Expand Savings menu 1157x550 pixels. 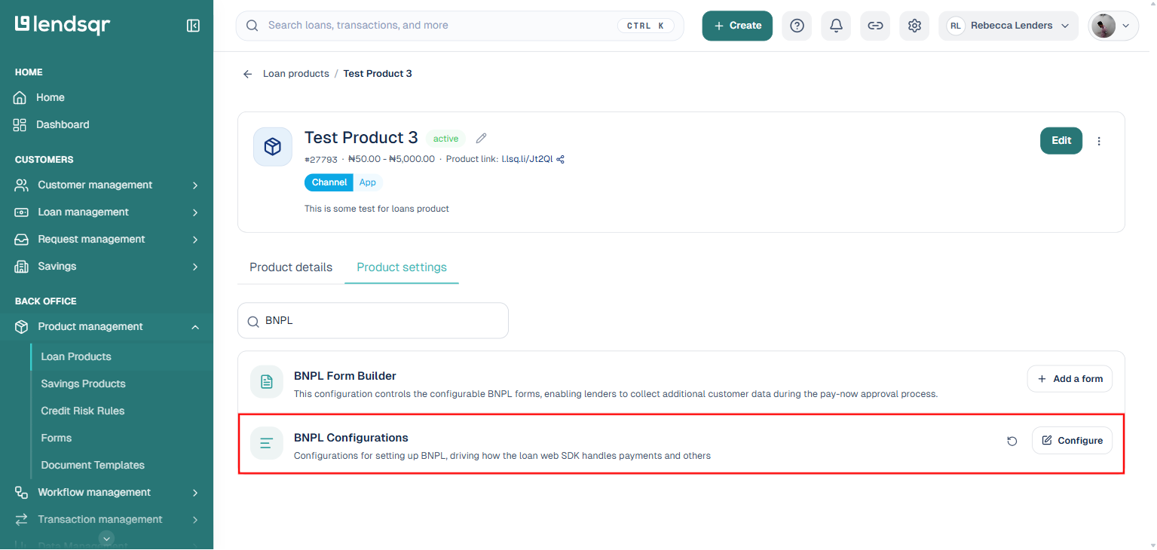(x=106, y=266)
